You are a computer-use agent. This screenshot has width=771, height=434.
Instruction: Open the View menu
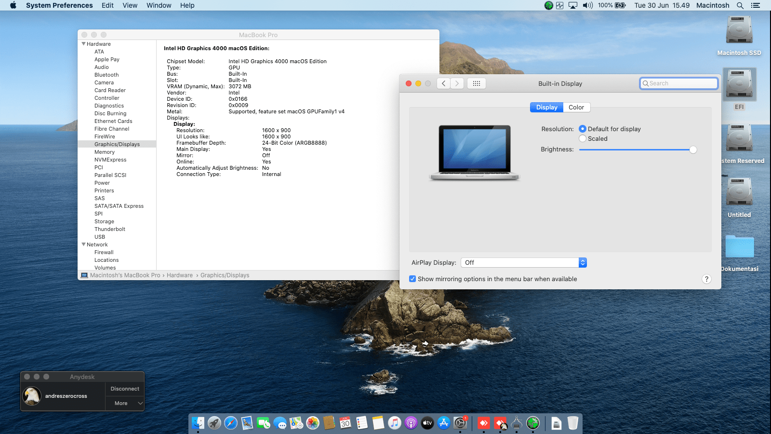click(130, 5)
